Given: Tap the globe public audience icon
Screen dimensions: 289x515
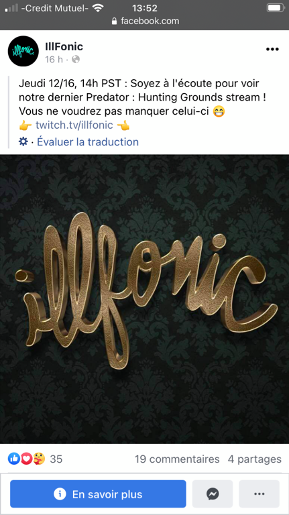Looking at the screenshot, I should tap(76, 60).
